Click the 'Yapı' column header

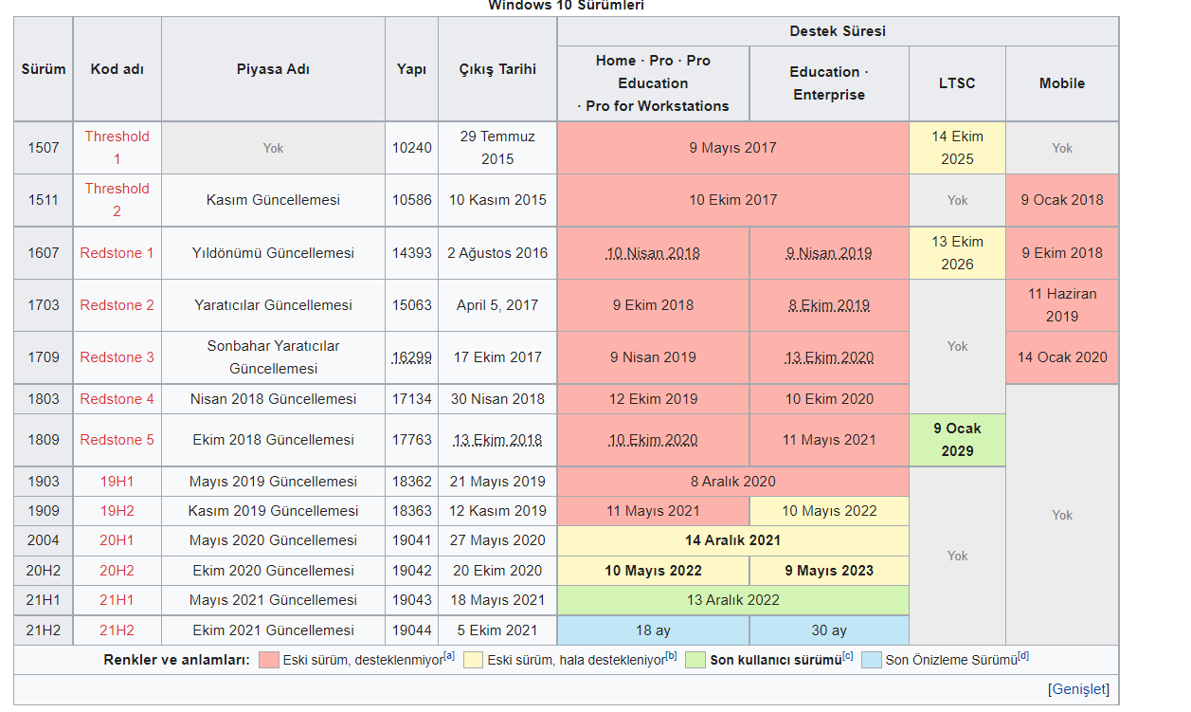(411, 69)
